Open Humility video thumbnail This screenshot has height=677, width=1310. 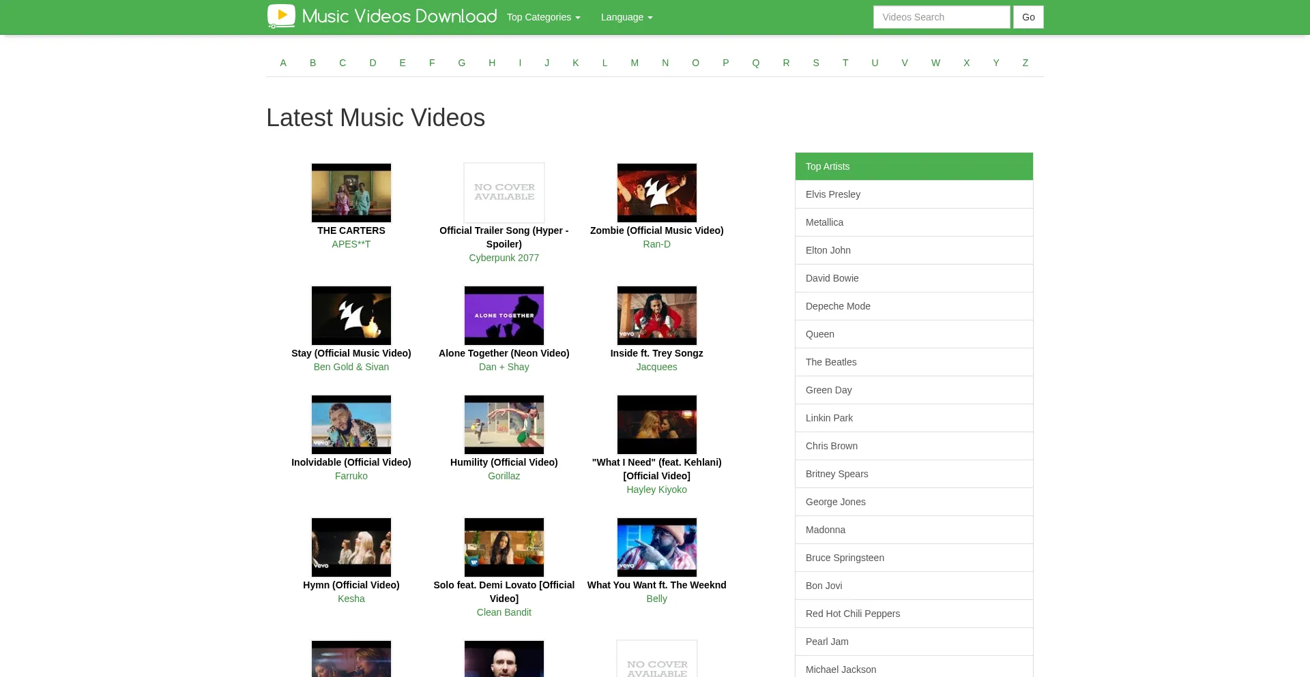click(504, 425)
